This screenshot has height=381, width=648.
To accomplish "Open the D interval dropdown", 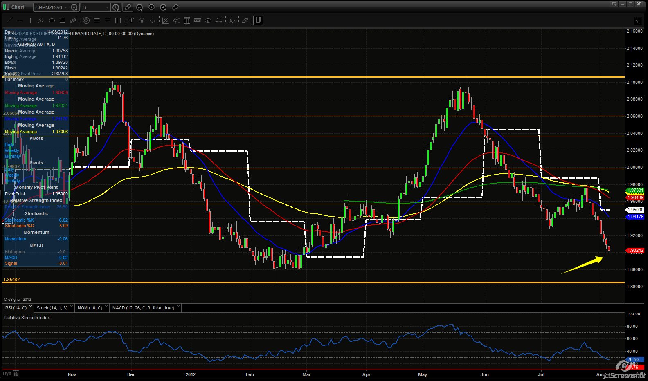I will pos(96,7).
